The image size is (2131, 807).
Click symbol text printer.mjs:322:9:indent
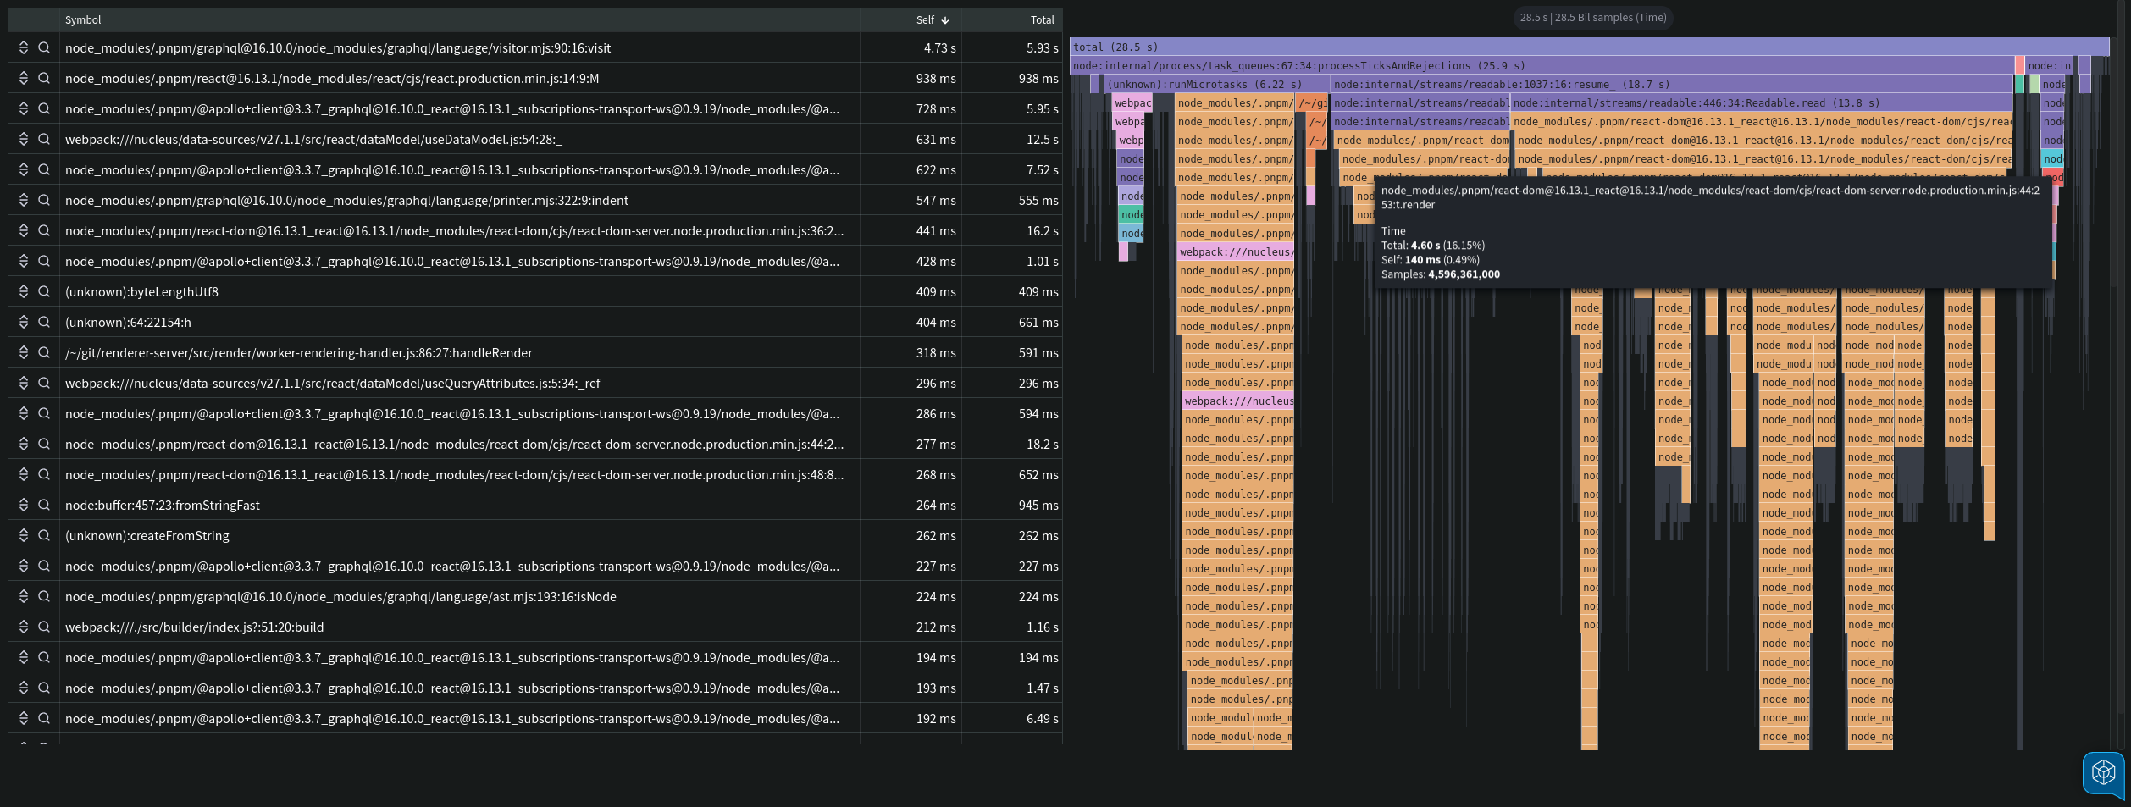tap(346, 200)
